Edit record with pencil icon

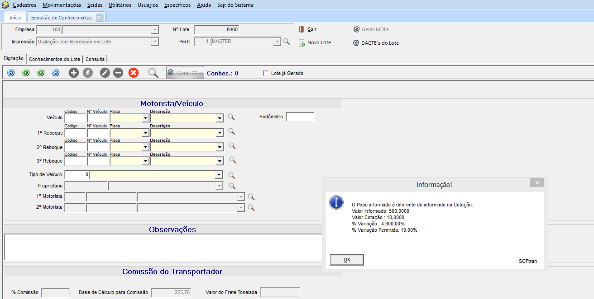click(x=105, y=73)
